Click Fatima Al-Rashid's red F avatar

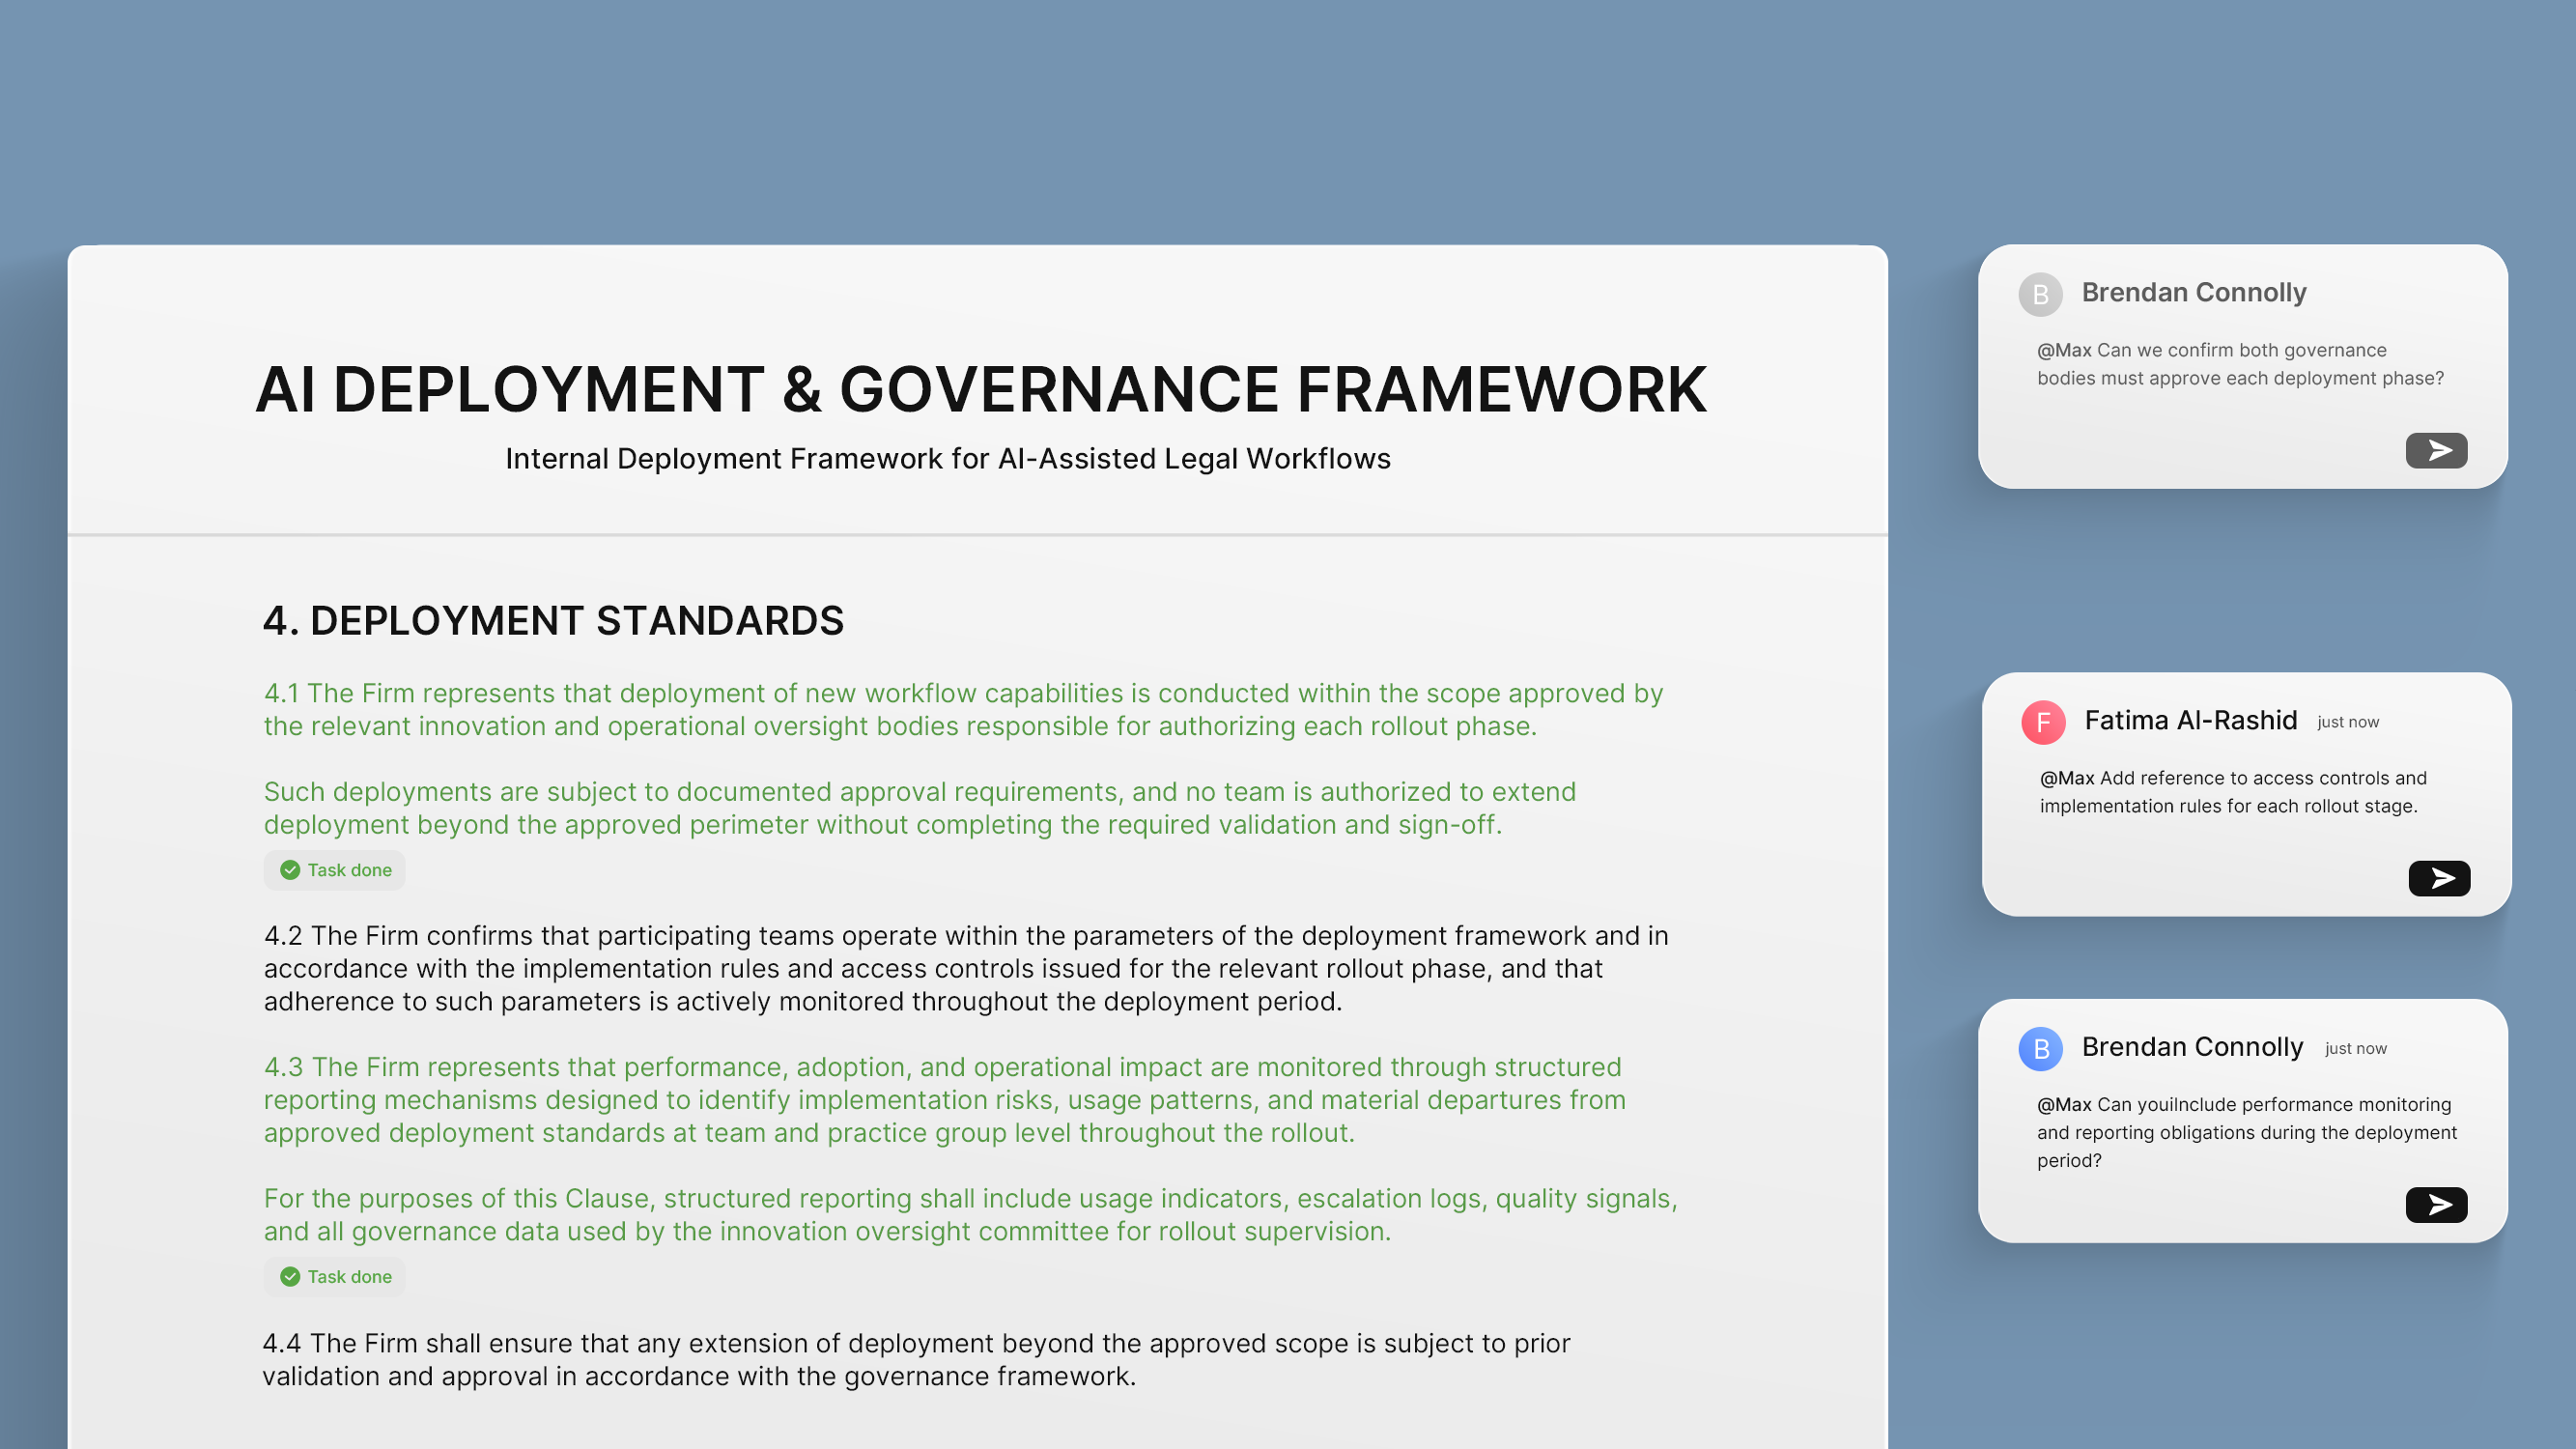tap(2043, 722)
